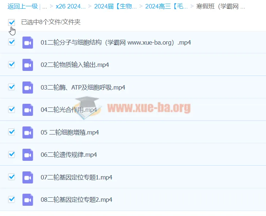The width and height of the screenshot is (266, 216).
Task: Go back using 返回上一级 link
Action: 22,6
